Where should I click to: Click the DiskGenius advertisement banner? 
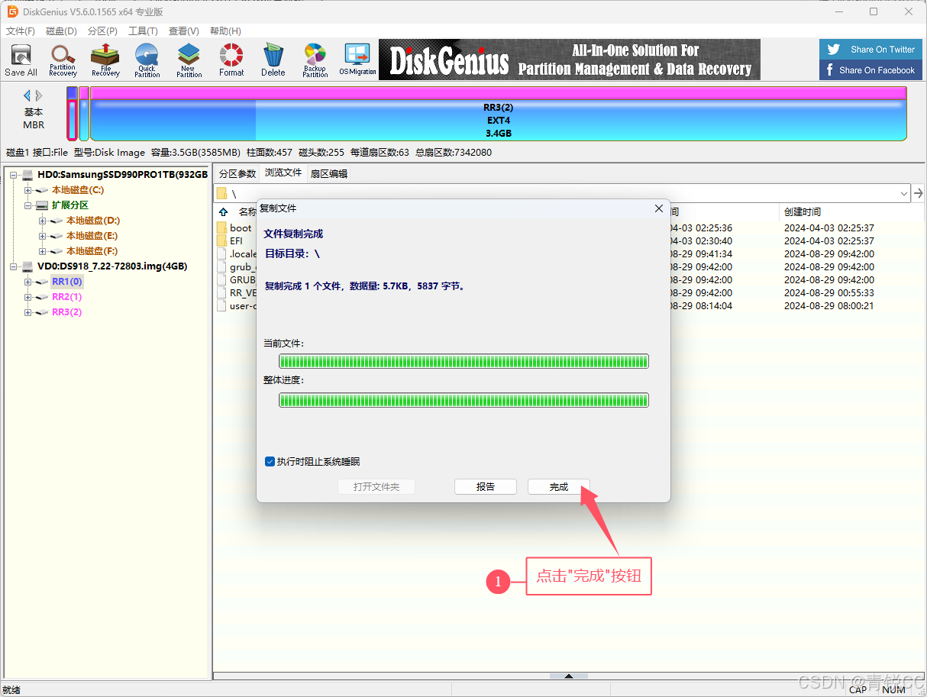click(x=570, y=60)
